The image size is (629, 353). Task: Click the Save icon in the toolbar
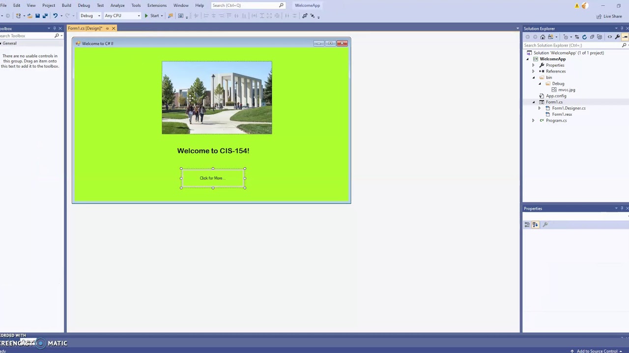37,16
